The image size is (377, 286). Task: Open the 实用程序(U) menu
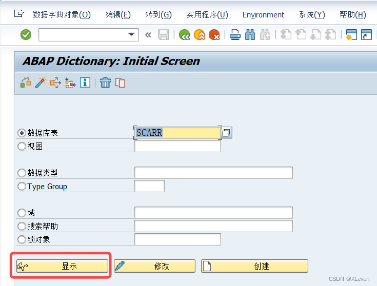[207, 15]
